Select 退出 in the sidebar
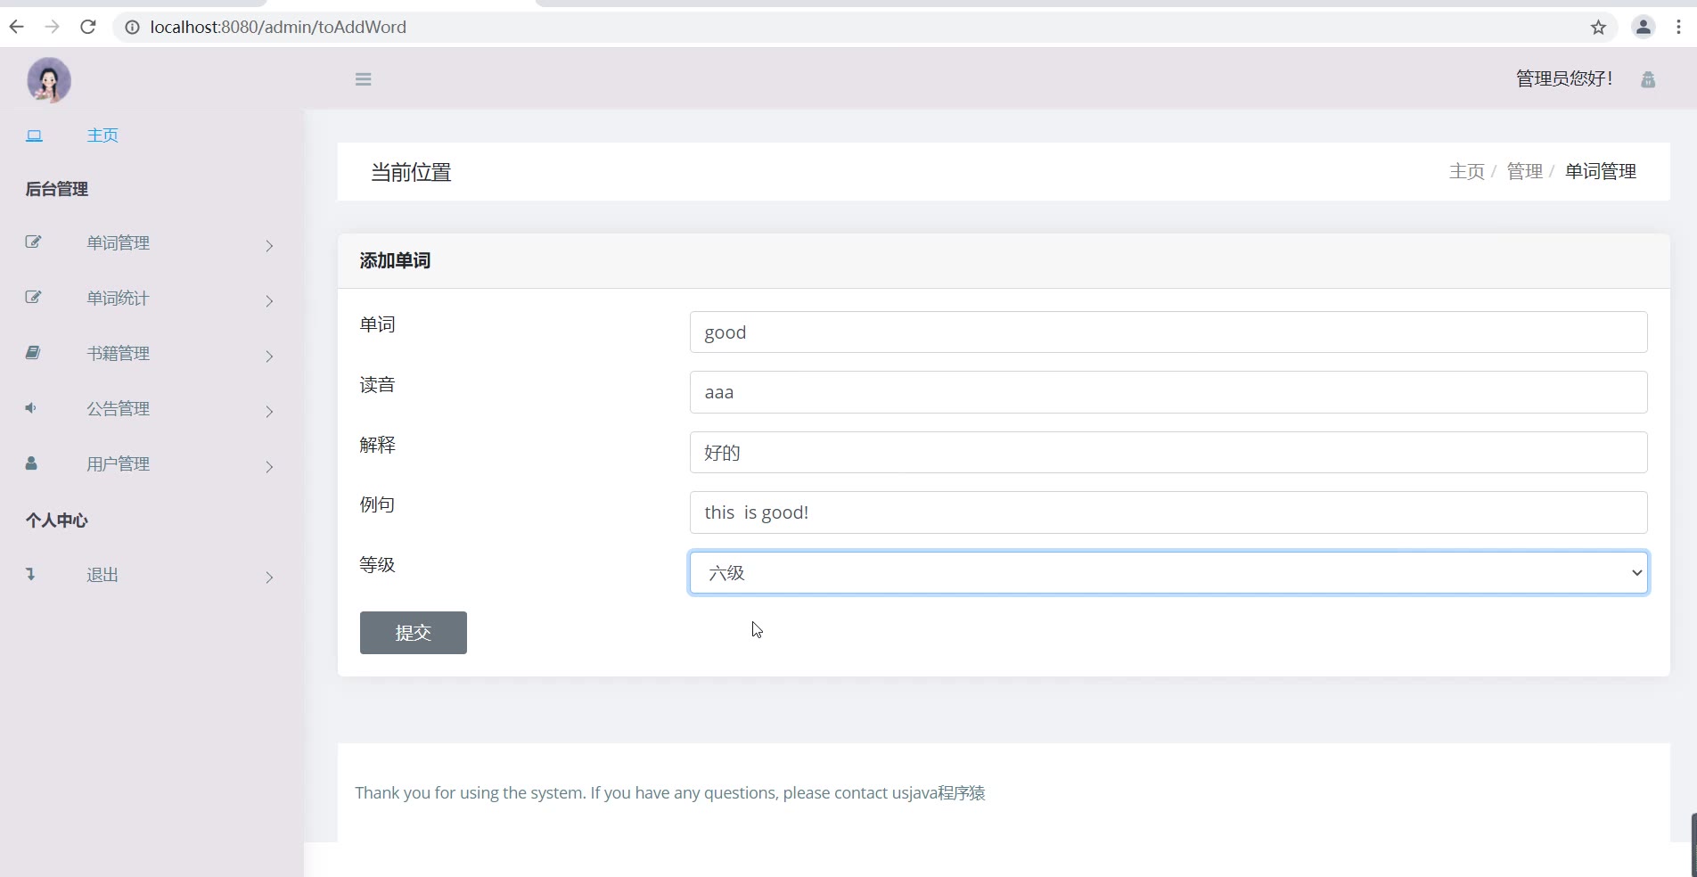 [102, 575]
